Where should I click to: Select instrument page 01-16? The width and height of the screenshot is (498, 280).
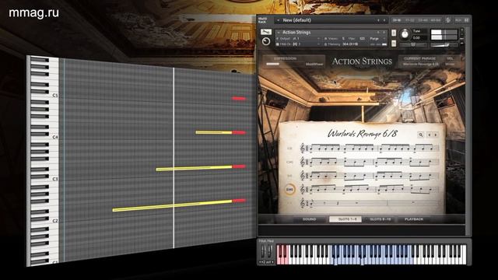click(x=397, y=20)
